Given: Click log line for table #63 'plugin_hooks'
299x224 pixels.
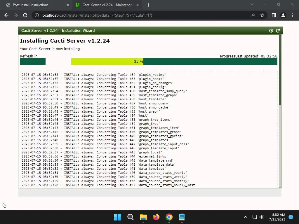Looking at the screenshot, I should point(93,79).
